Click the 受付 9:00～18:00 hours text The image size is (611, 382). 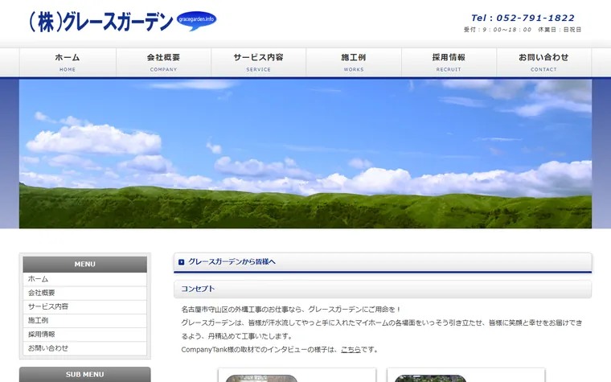tap(498, 30)
